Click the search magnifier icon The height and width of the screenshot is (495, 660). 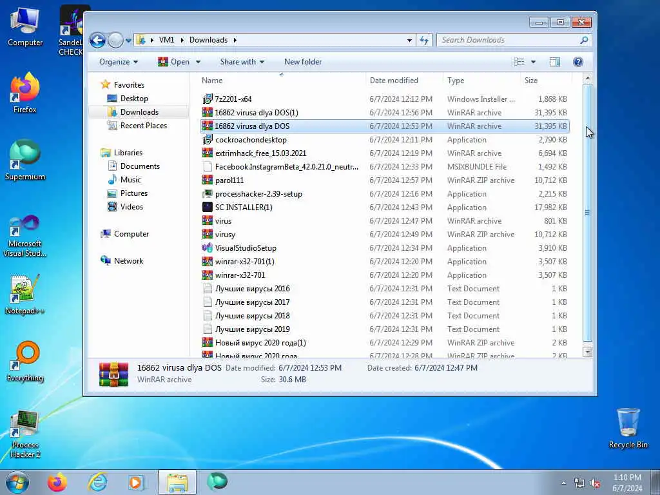(584, 40)
